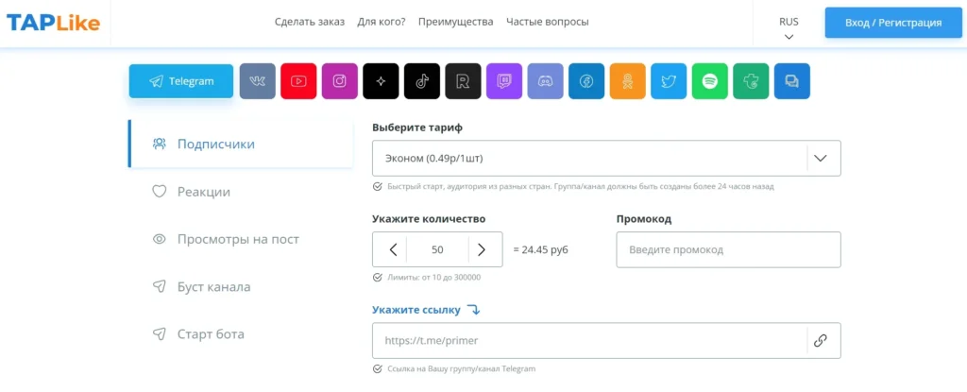
Task: Click the blue arrow beside Укажите ссылку
Action: click(x=473, y=310)
